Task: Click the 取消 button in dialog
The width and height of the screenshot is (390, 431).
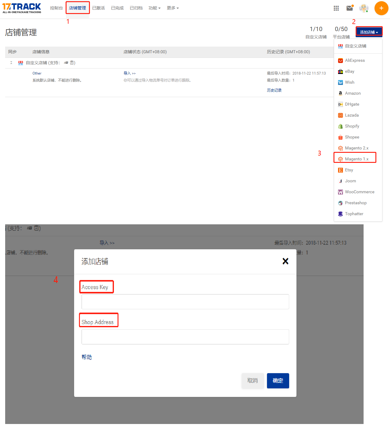Action: click(x=252, y=381)
